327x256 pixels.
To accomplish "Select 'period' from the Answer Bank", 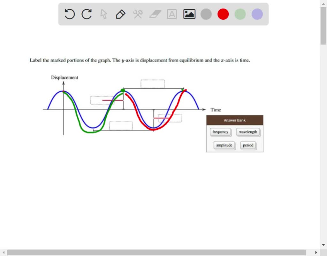I will pyautogui.click(x=248, y=145).
